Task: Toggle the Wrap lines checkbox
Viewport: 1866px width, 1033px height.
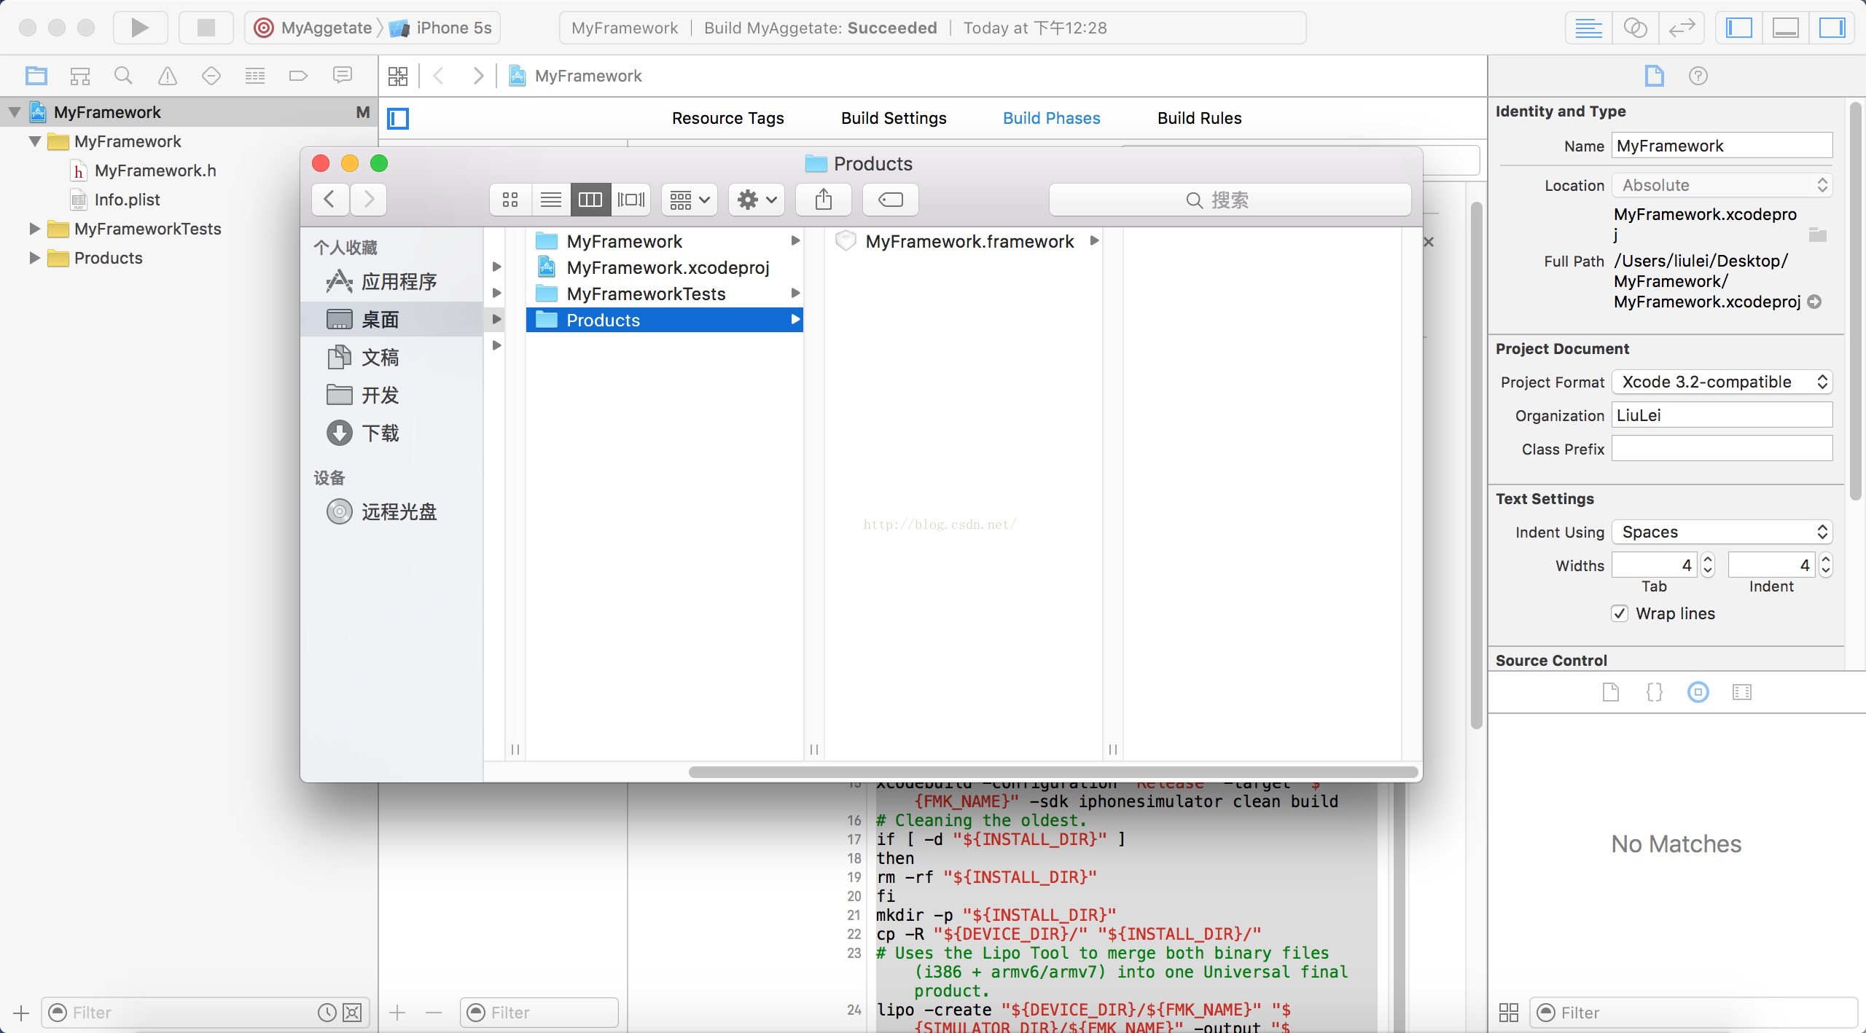Action: click(1620, 613)
